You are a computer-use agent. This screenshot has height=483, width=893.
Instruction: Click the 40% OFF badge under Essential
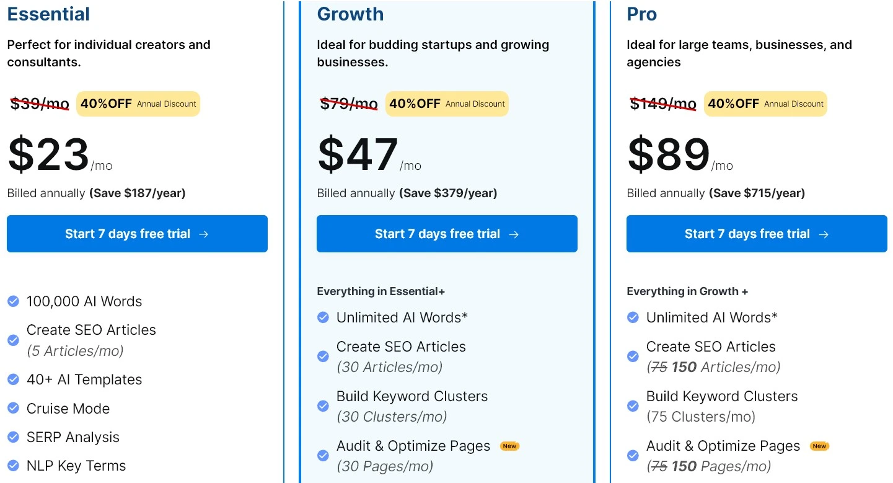pyautogui.click(x=138, y=104)
